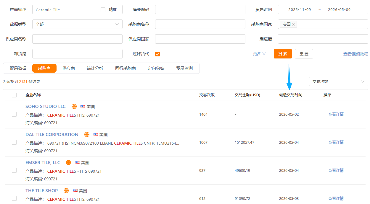This screenshot has height=204, width=370.
Task: Open globe website icon for EMSER TILE, LLC
Action: click(x=68, y=163)
